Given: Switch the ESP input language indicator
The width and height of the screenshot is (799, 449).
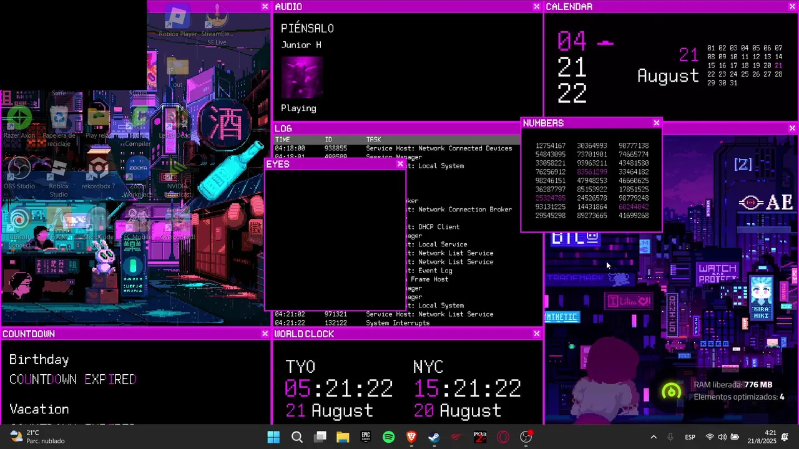Looking at the screenshot, I should click(x=690, y=437).
